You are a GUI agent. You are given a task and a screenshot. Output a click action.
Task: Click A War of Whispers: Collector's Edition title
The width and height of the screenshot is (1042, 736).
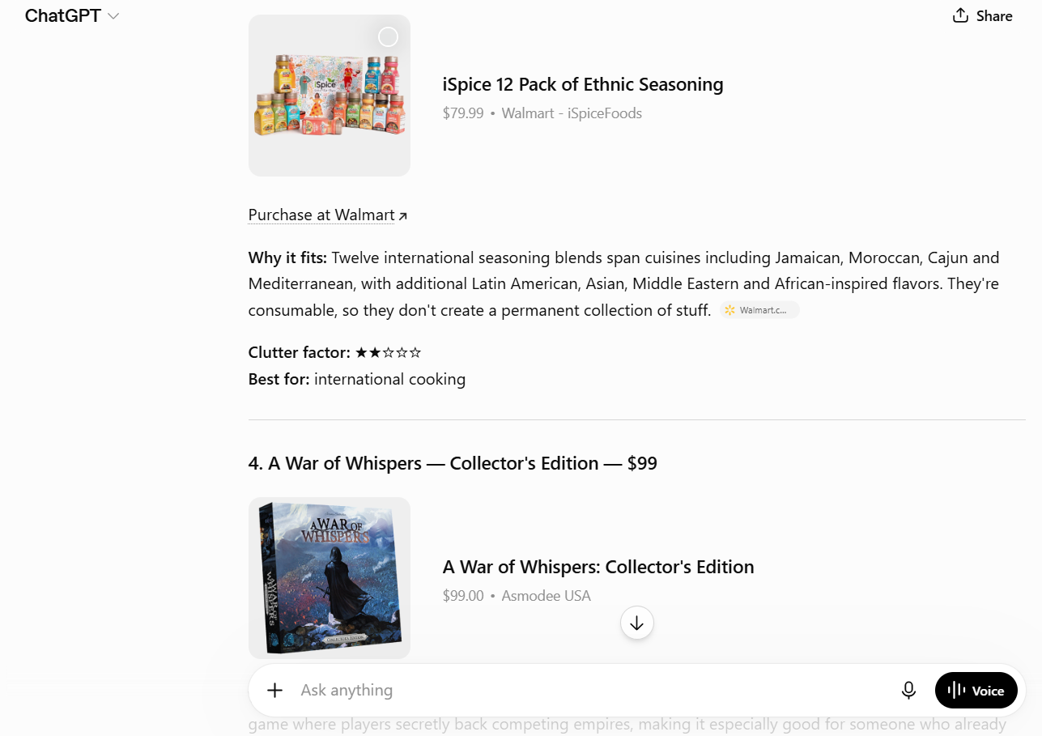coord(598,567)
